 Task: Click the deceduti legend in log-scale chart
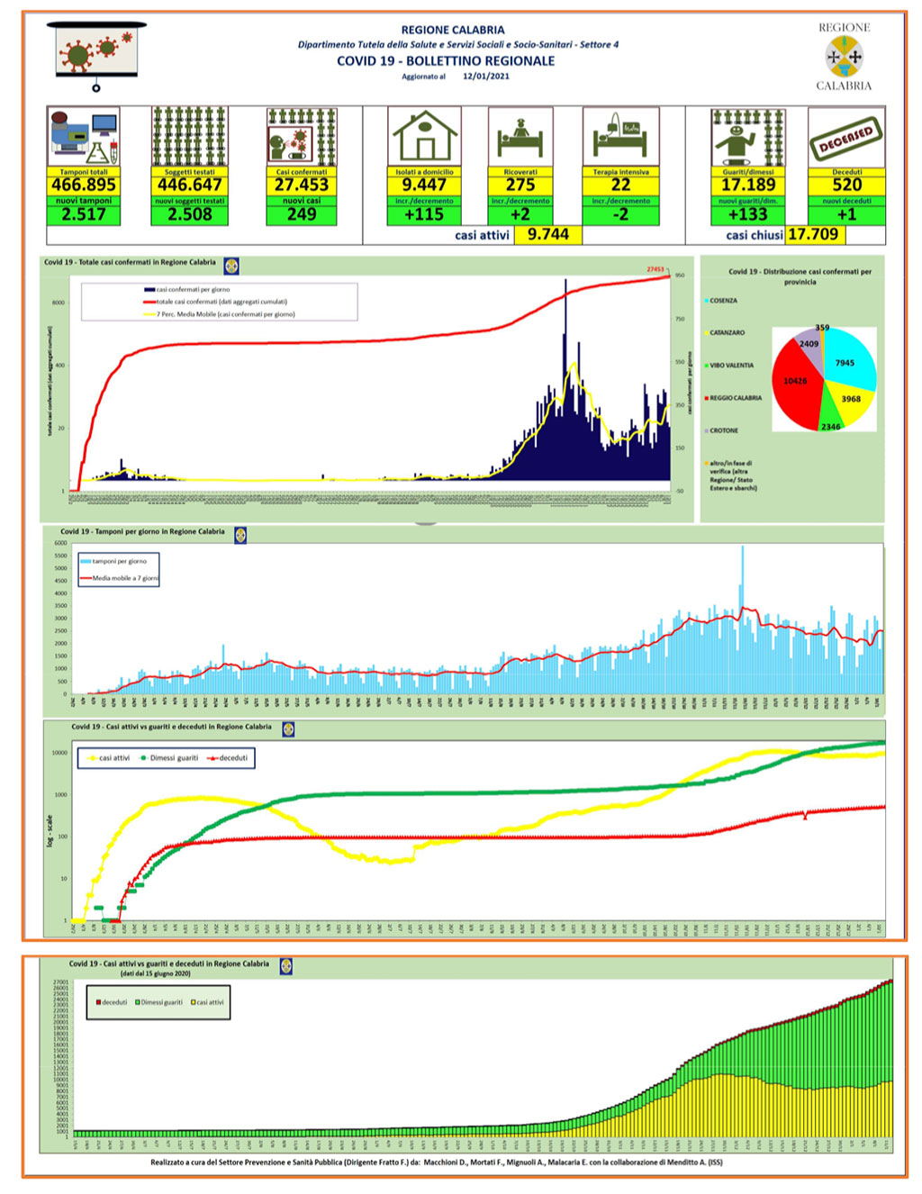(x=228, y=758)
